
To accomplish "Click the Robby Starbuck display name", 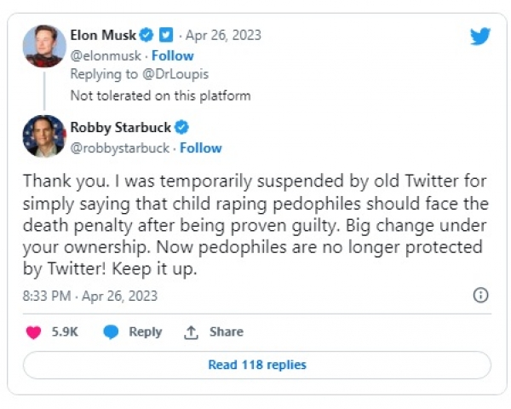I will 120,129.
